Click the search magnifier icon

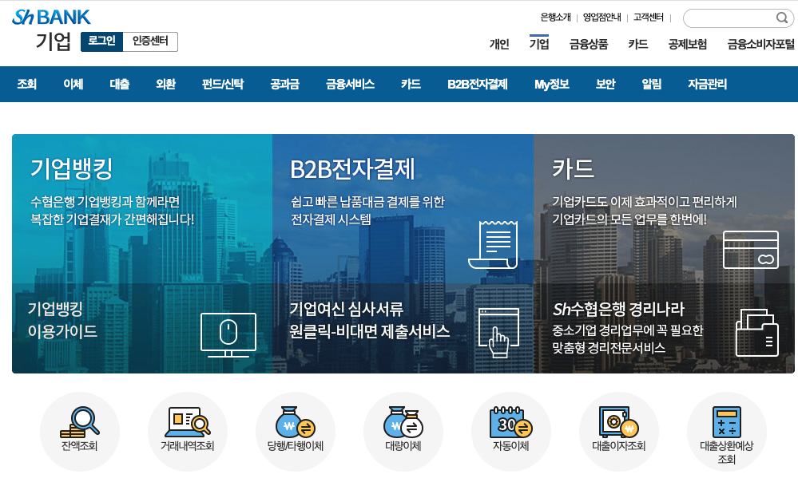[782, 18]
